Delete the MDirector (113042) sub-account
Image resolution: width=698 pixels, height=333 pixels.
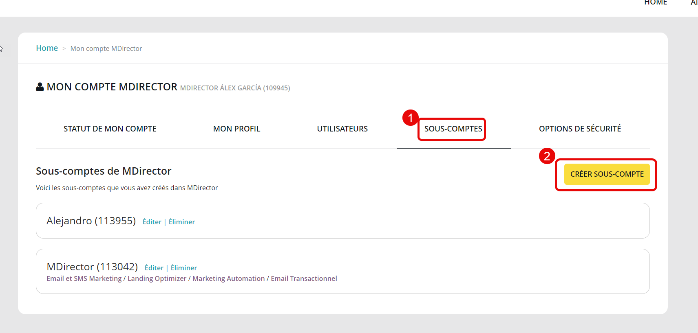click(x=184, y=268)
